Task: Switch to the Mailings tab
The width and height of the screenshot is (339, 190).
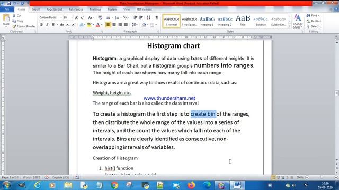Action: click(95, 9)
